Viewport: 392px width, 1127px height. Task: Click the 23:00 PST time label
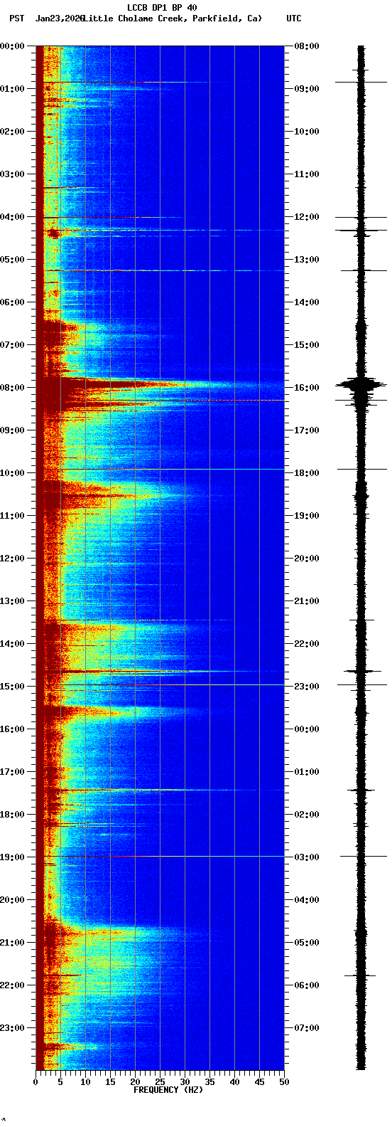[x=13, y=1028]
